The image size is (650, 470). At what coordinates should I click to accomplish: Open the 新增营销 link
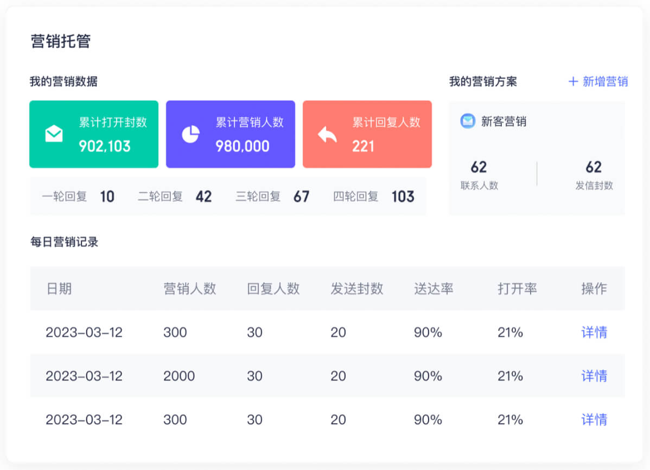click(x=605, y=81)
